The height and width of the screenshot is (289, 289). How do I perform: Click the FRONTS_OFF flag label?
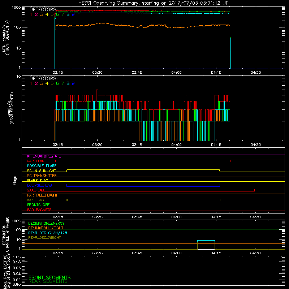coord(38,205)
